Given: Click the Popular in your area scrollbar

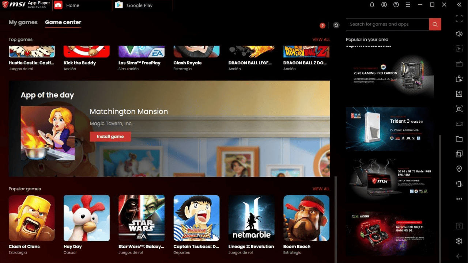Looking at the screenshot, I should [440, 199].
